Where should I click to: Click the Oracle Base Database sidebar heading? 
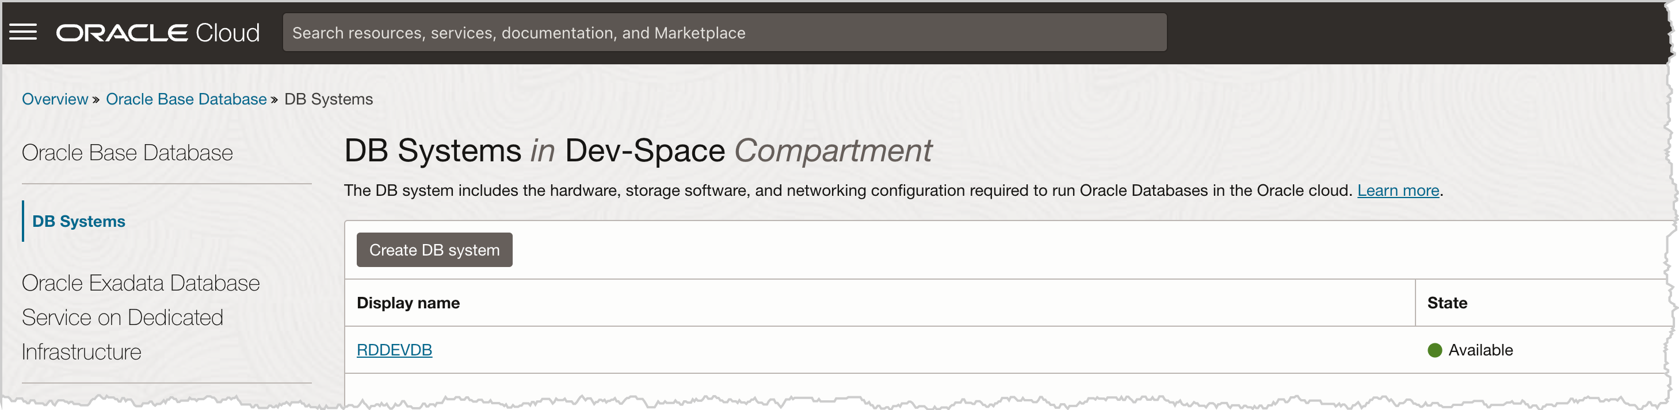click(x=127, y=152)
